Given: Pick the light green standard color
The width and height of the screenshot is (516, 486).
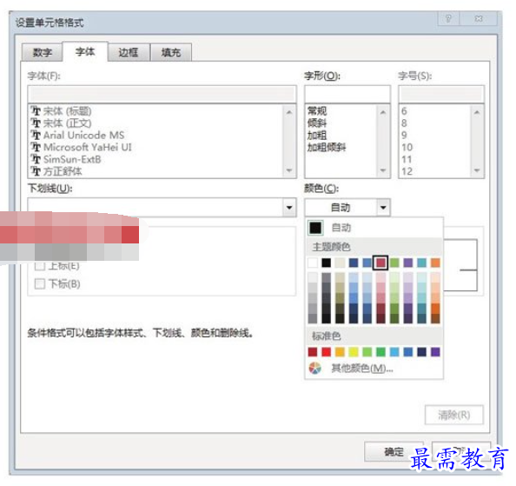Looking at the screenshot, I should point(367,352).
